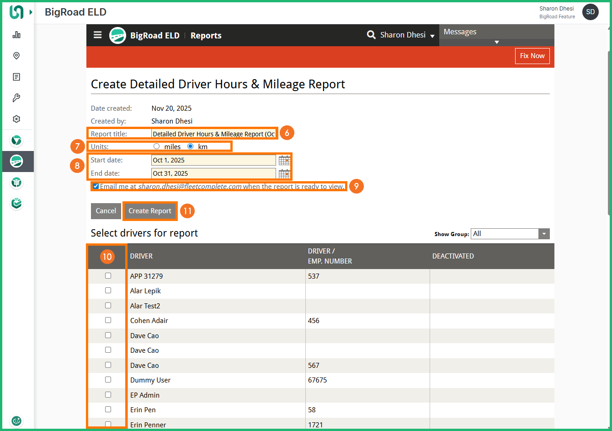The image size is (612, 431).
Task: Open the End date calendar picker
Action: pyautogui.click(x=284, y=174)
